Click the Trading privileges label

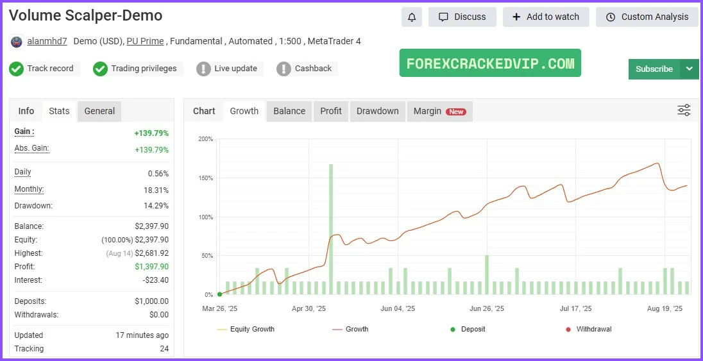(144, 69)
